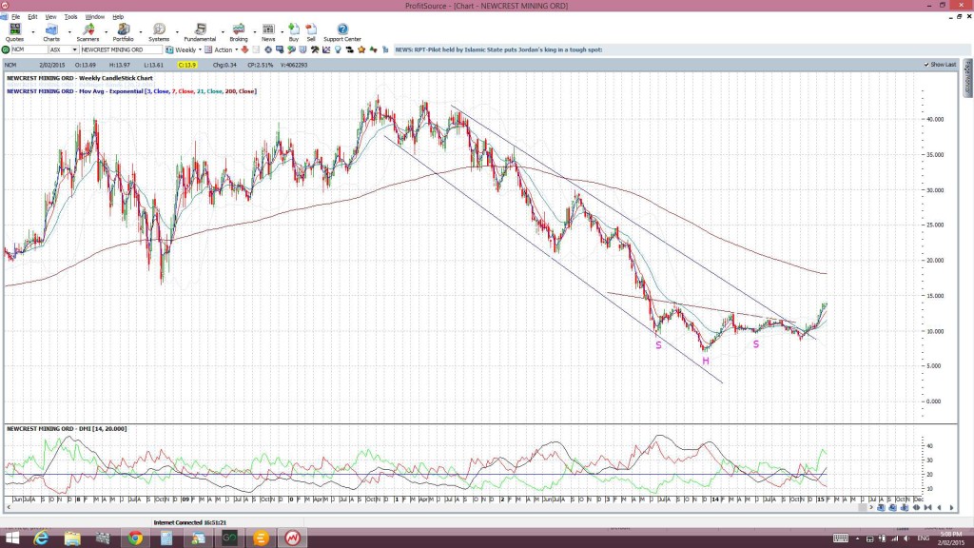Click the green Go icon beside NCM code
Screen dimensions: 974x548
tap(6, 49)
